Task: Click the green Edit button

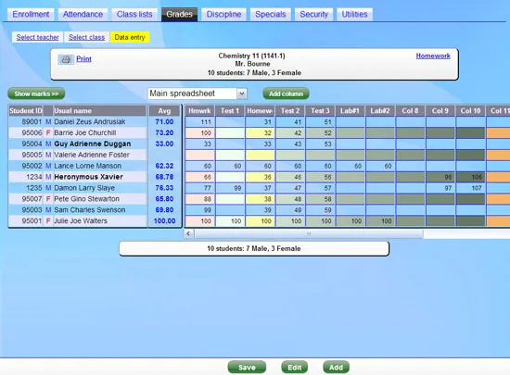Action: click(x=294, y=368)
